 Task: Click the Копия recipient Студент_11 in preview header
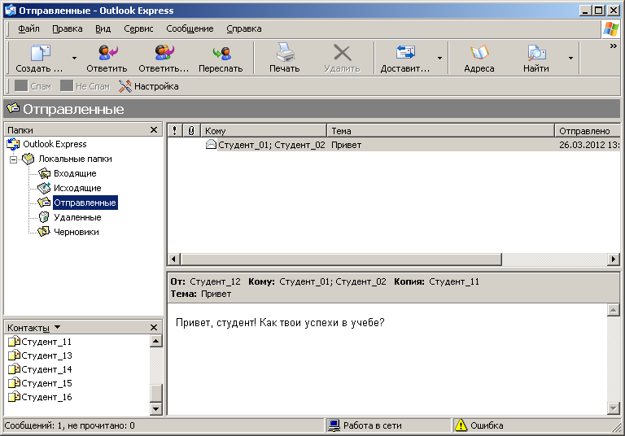click(x=454, y=281)
